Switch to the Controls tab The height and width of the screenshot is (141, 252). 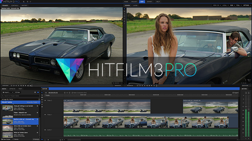(x=15, y=5)
